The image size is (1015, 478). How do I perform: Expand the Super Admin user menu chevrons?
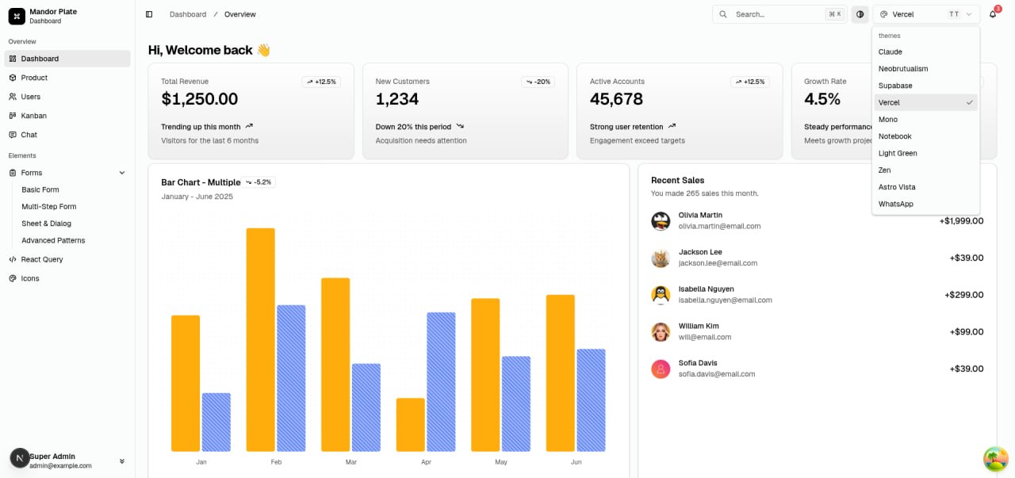[122, 461]
